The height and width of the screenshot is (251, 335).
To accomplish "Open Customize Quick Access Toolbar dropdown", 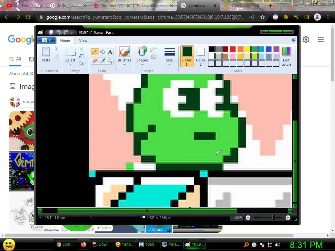I will click(72, 32).
